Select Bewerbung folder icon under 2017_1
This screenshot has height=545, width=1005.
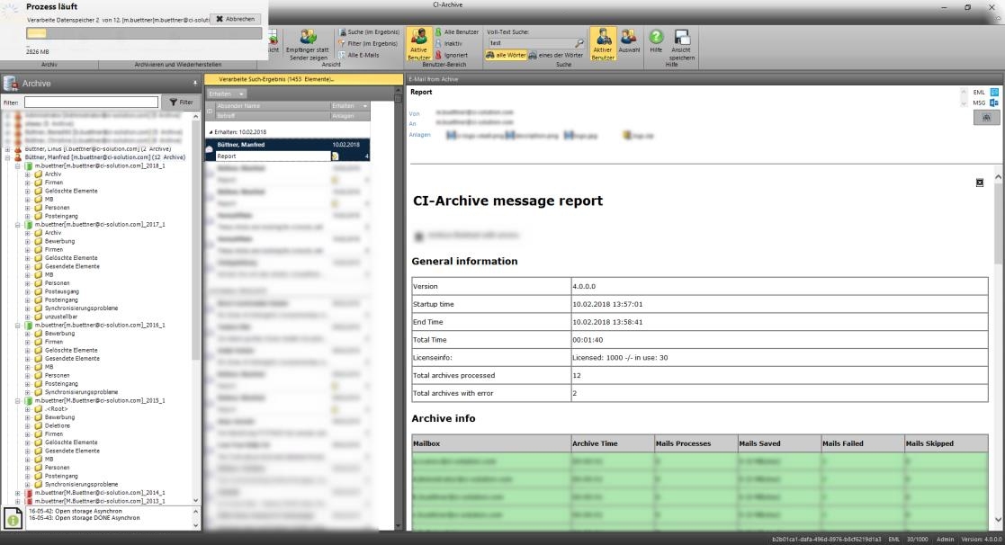point(39,241)
